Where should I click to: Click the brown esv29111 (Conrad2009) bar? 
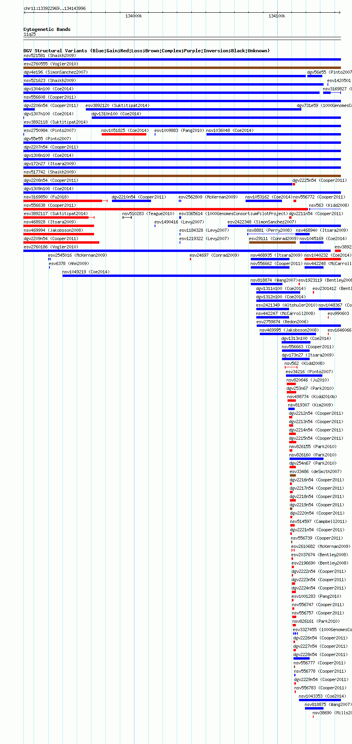273,242
